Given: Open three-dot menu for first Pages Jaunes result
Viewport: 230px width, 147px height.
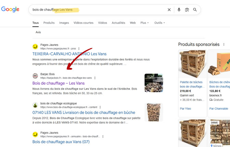Looking at the screenshot, I should 79,49.
